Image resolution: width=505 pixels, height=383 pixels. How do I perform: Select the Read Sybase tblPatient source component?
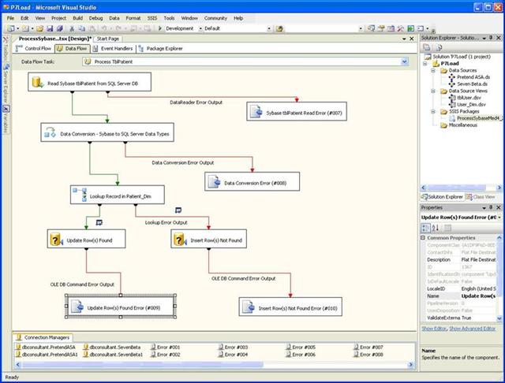(x=89, y=82)
